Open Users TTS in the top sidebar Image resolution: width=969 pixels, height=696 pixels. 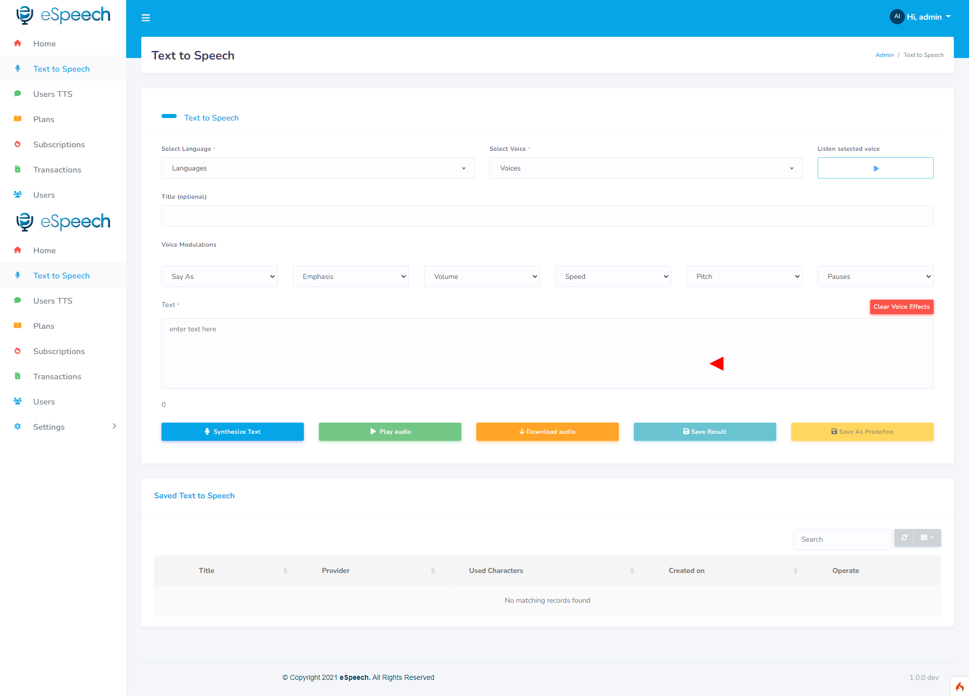[52, 94]
